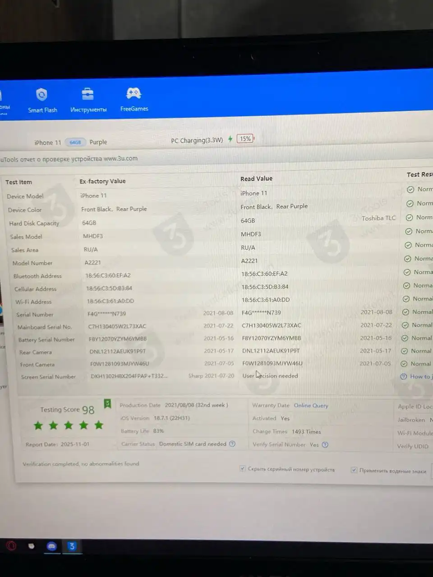Click help icon next to Carrier Status

[232, 444]
